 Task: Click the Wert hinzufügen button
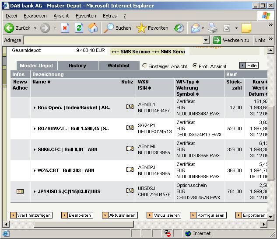[32, 215]
